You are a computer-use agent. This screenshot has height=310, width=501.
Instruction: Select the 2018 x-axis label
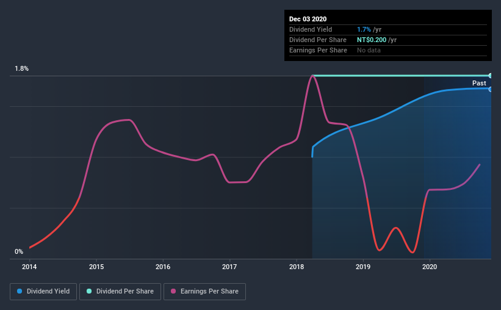click(x=297, y=267)
